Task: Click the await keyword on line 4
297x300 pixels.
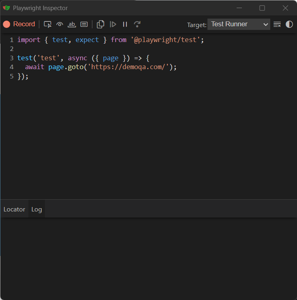Action: click(x=34, y=67)
